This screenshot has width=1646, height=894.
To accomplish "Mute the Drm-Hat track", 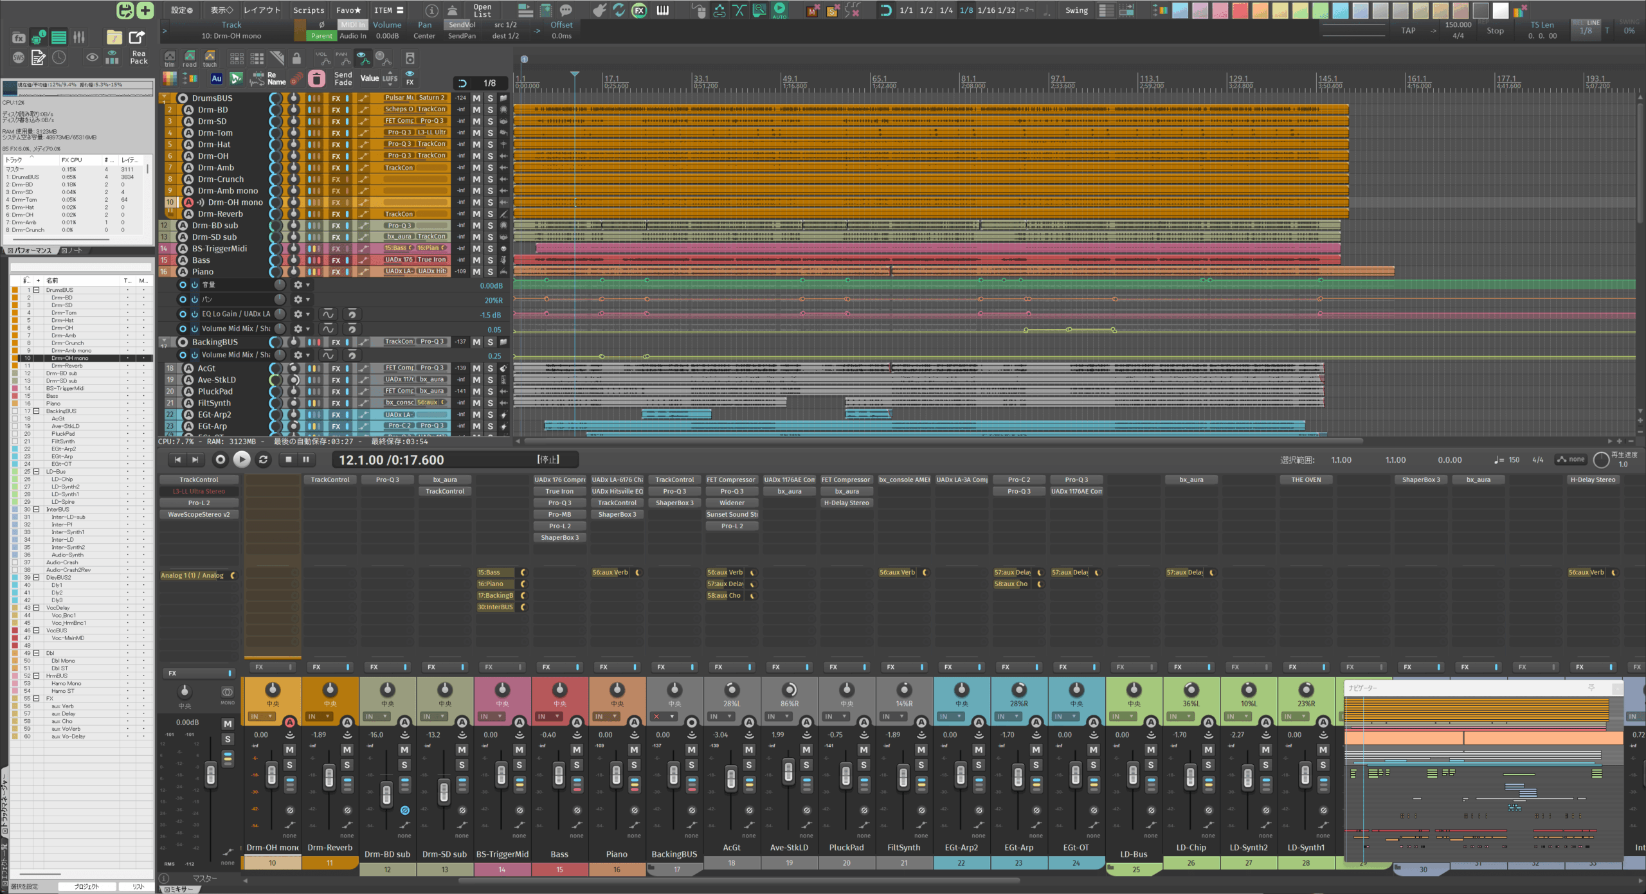I will pyautogui.click(x=476, y=145).
